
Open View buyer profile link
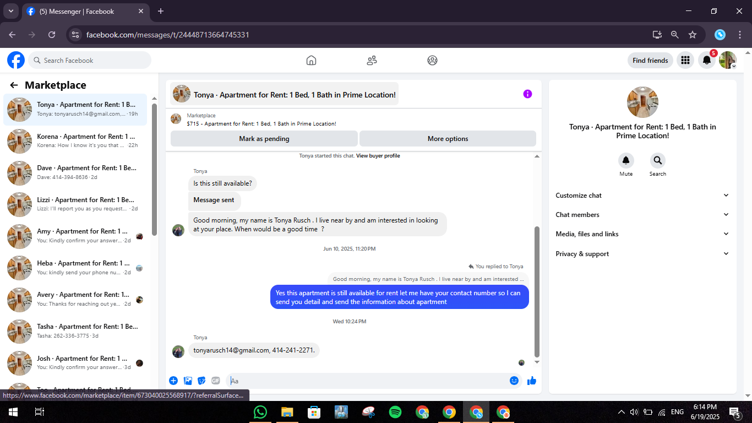point(378,156)
